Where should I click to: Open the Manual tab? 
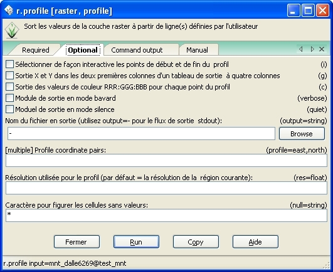coord(197,50)
